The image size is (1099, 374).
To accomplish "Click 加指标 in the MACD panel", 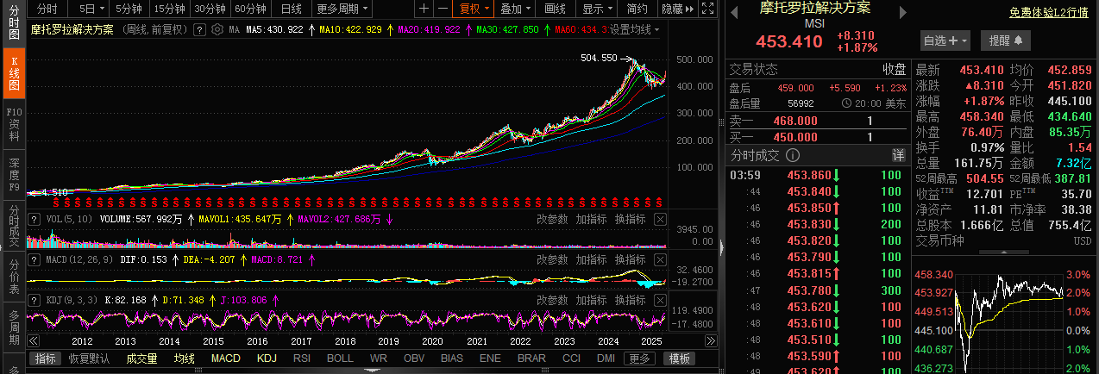I will pos(591,259).
